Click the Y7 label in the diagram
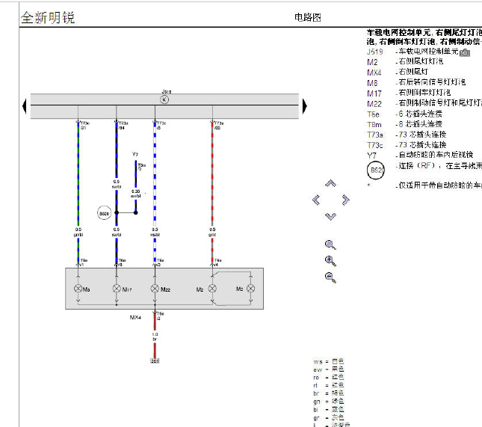 (135, 154)
